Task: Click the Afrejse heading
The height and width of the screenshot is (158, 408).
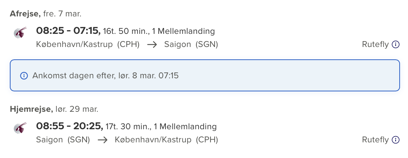Action: click(x=25, y=14)
